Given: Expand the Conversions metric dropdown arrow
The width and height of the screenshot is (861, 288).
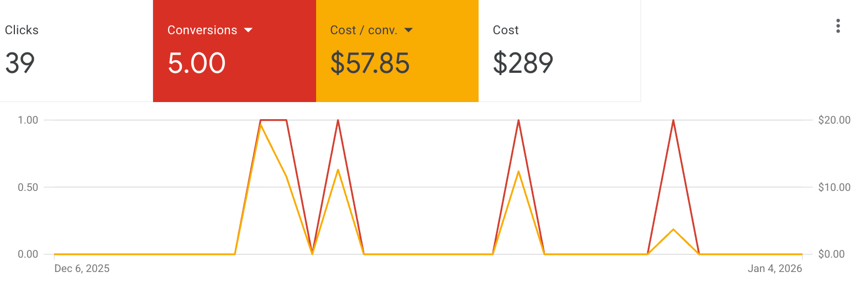Looking at the screenshot, I should click(x=249, y=30).
